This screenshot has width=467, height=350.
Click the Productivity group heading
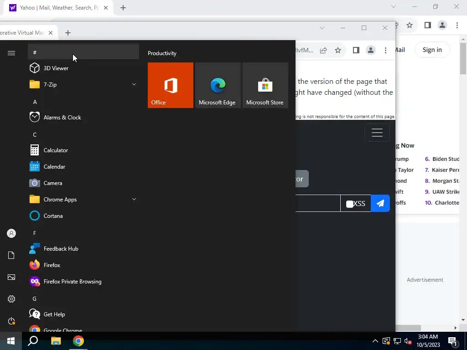tap(162, 53)
